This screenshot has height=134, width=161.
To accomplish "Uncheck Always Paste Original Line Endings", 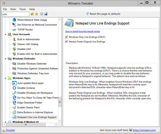I will point(67,42).
